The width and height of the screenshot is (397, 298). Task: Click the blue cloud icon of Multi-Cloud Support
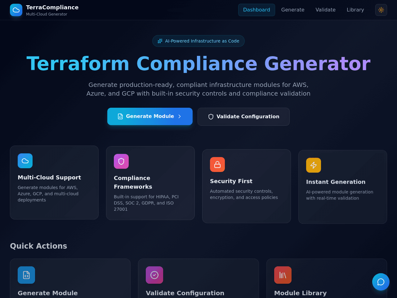(25, 161)
